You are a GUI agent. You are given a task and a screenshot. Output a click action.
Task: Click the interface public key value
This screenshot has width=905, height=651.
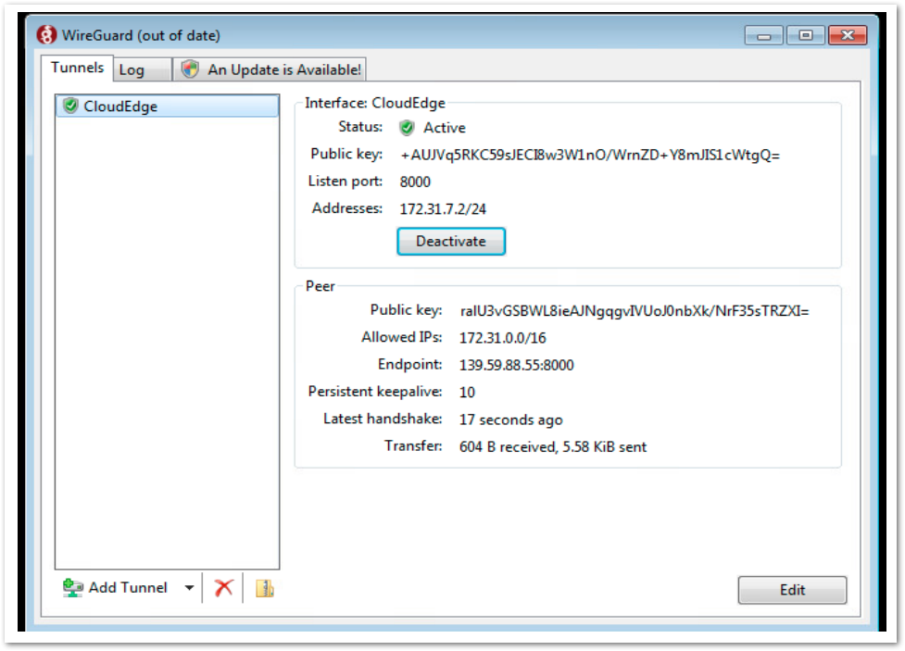point(590,155)
